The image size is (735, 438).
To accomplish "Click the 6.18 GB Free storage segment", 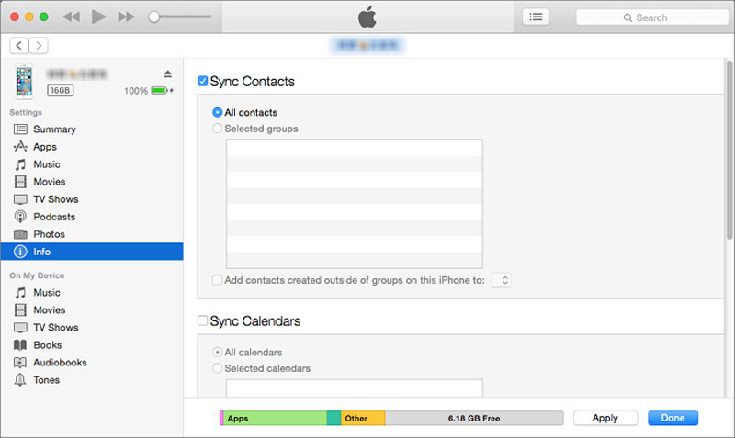I will pyautogui.click(x=474, y=418).
